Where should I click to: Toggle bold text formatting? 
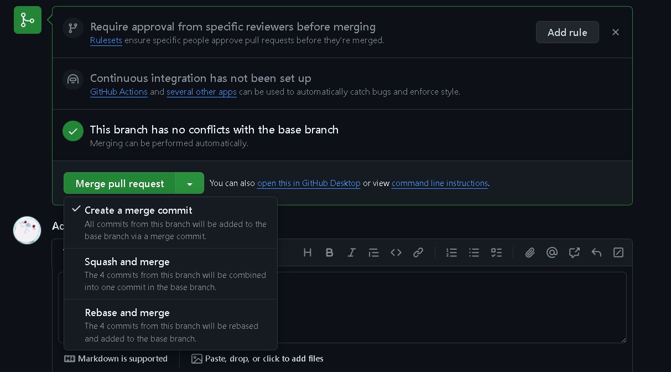329,252
